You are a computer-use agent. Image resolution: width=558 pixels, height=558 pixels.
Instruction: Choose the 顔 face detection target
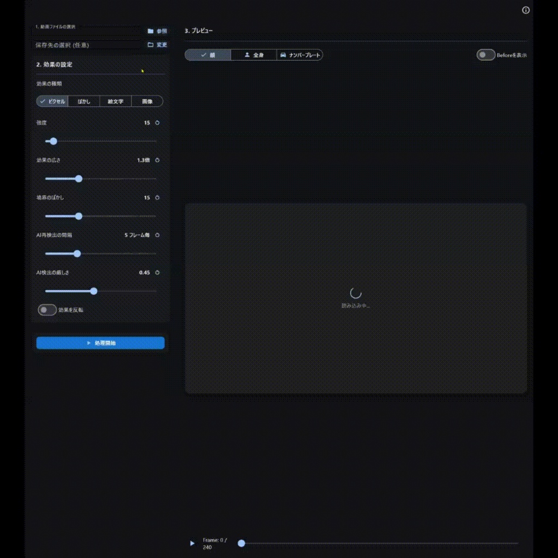pyautogui.click(x=208, y=55)
